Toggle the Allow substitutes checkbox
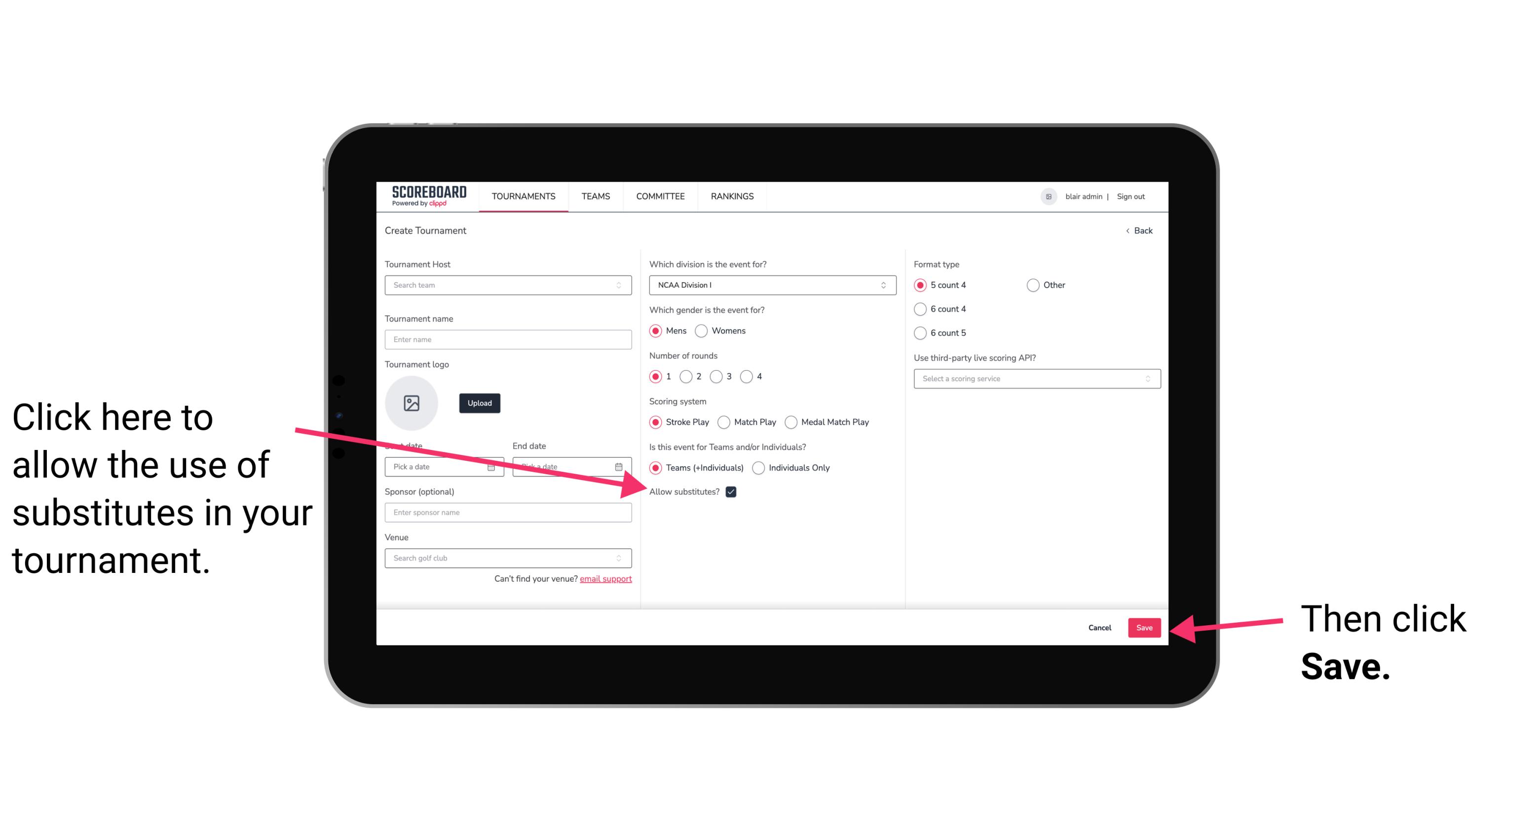 tap(732, 491)
